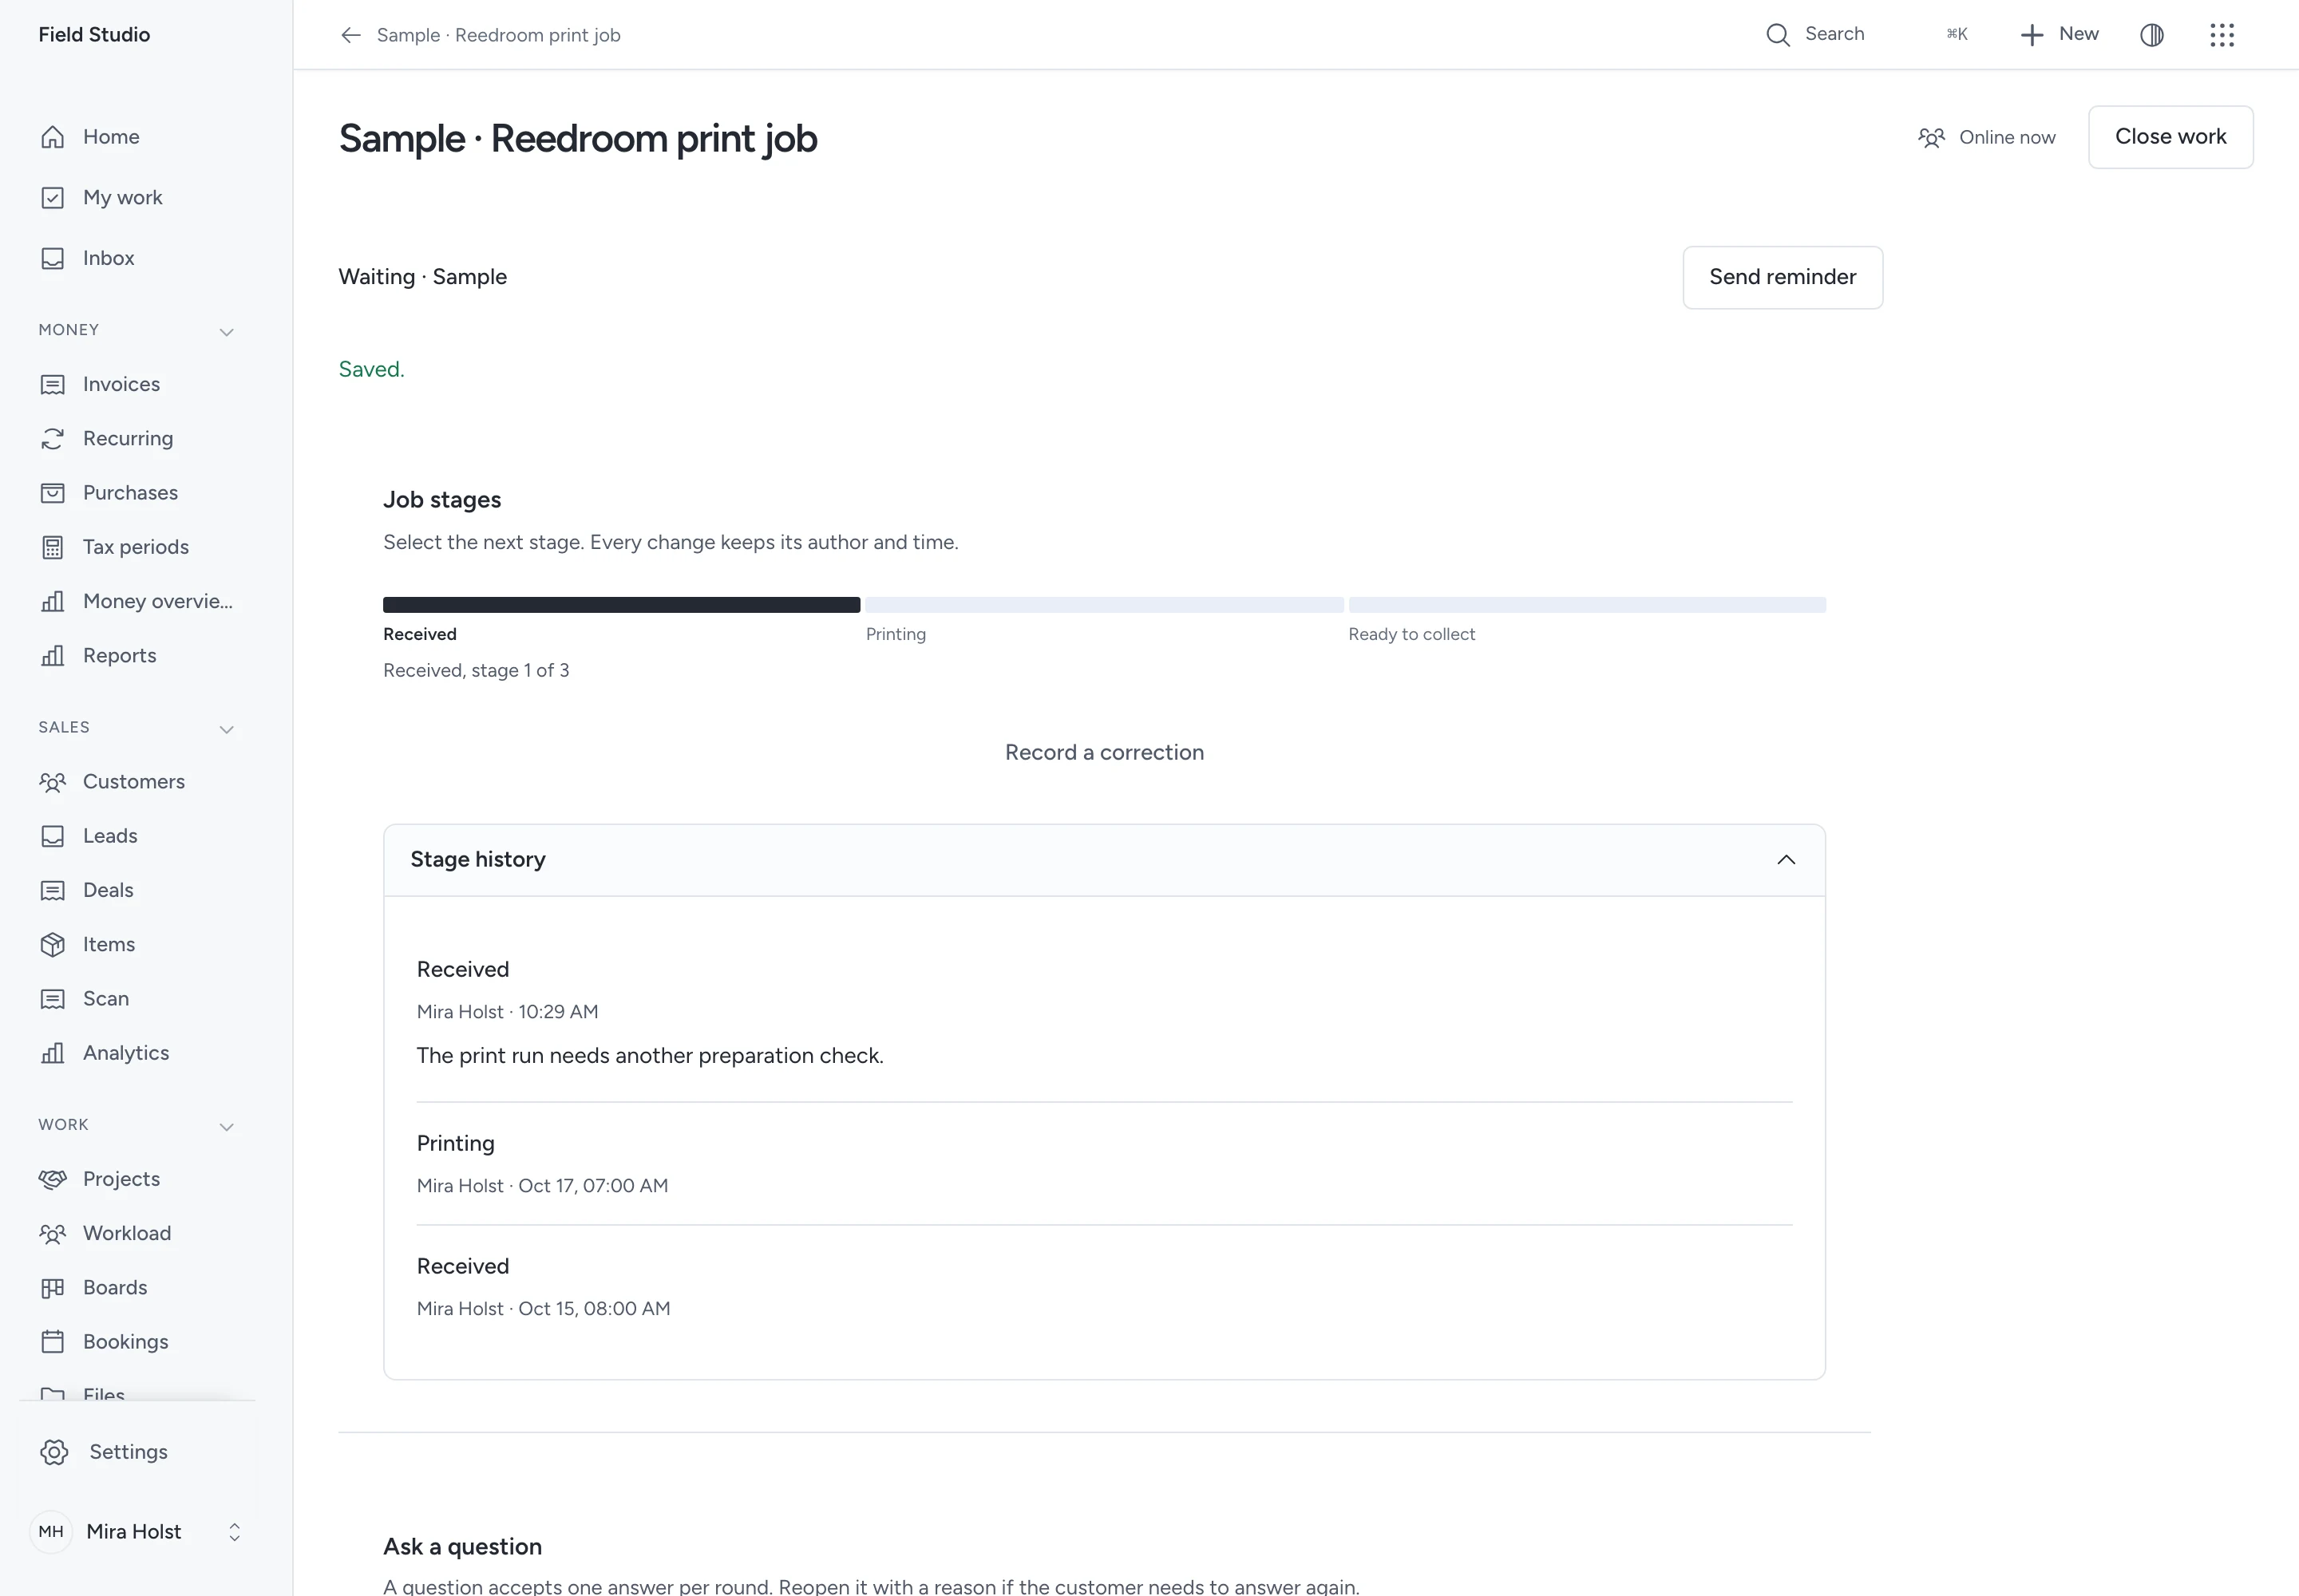Click the Online now people icon
This screenshot has height=1596, width=2299.
click(x=1932, y=137)
